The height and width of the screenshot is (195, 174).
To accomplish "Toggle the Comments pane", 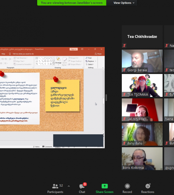I will pos(47,147).
